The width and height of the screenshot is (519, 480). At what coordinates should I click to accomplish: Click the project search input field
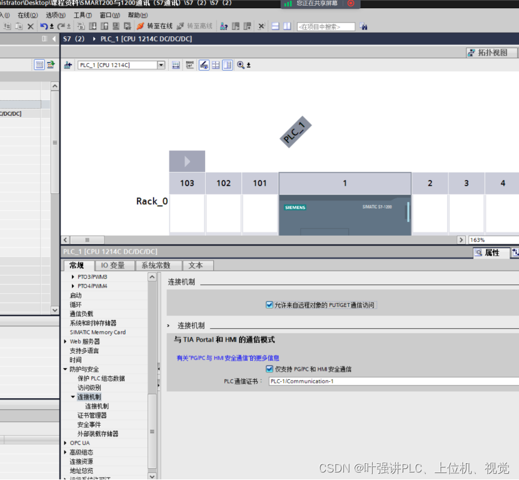pos(326,27)
